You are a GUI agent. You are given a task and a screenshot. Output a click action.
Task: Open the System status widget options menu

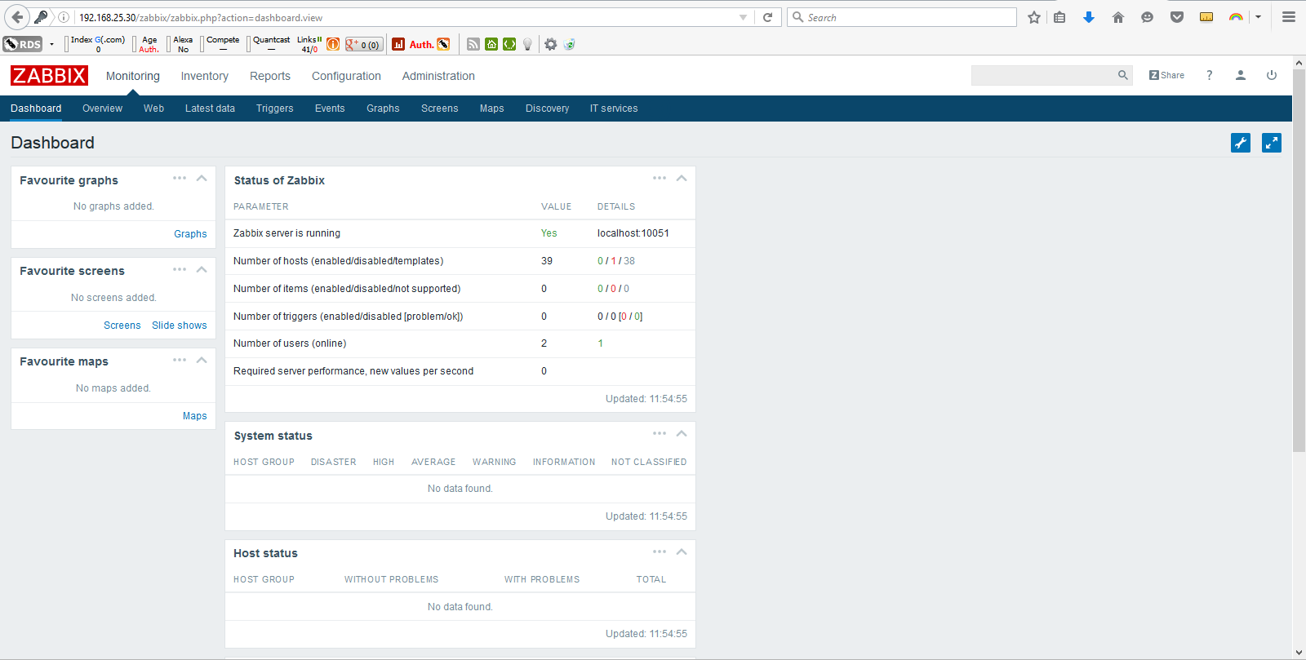[x=660, y=434]
